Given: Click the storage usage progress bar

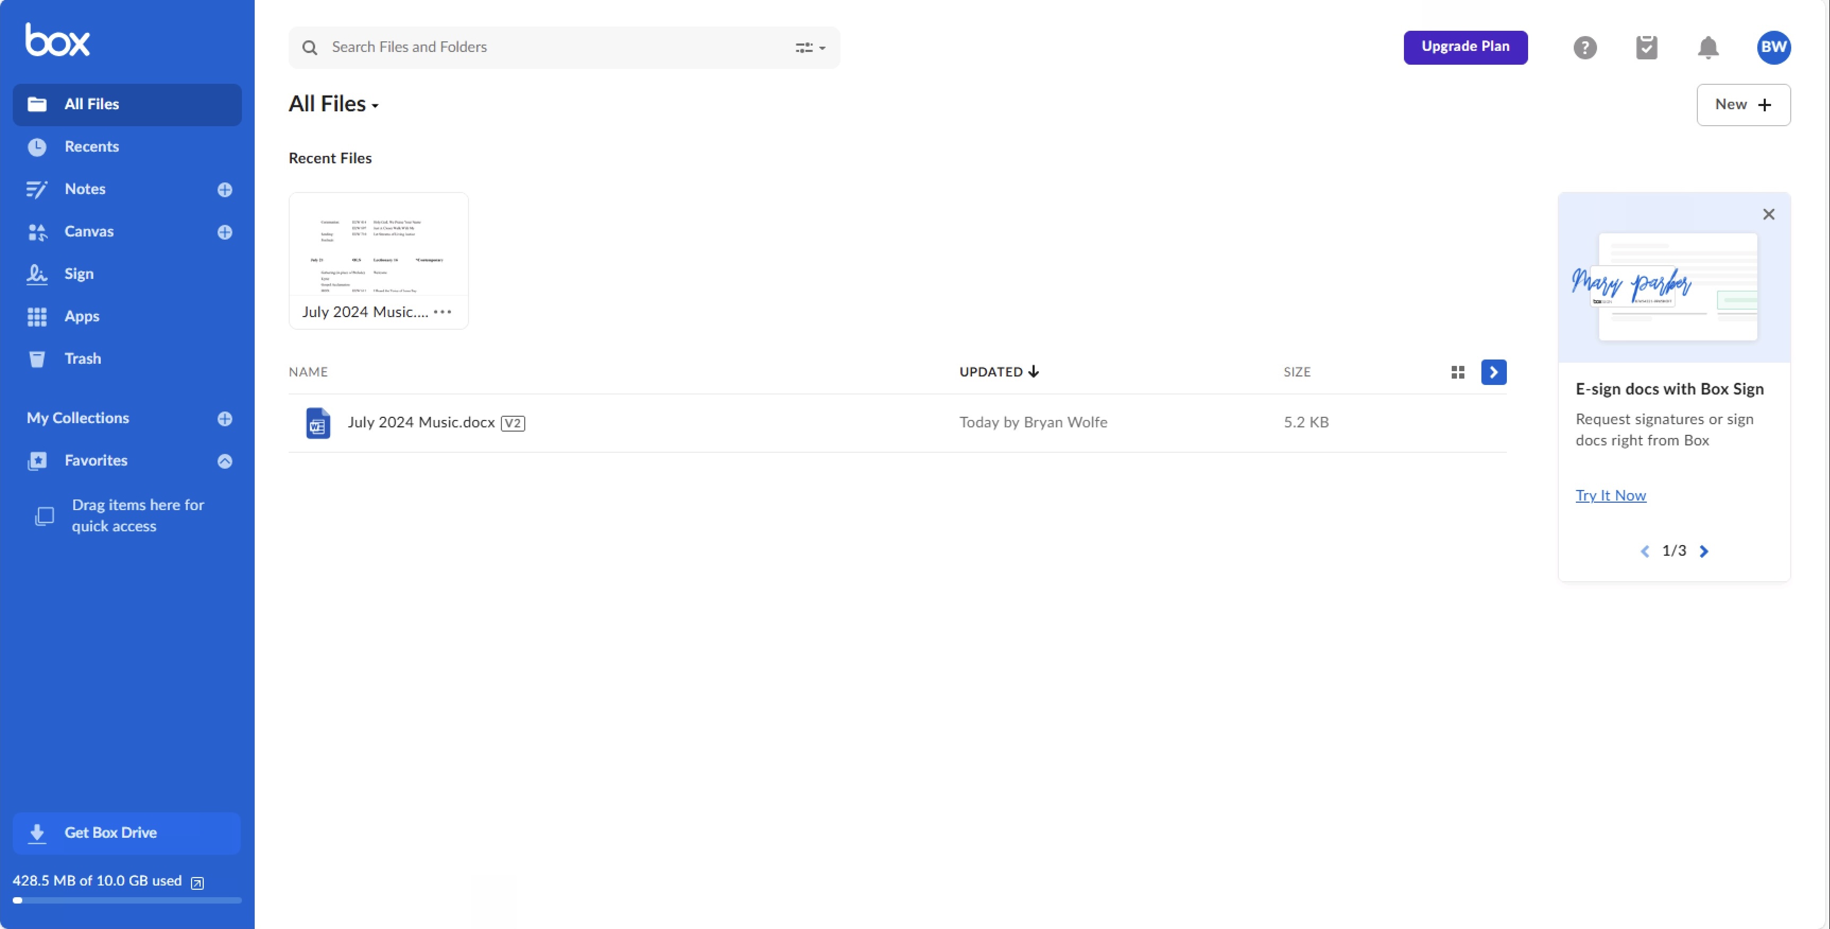Looking at the screenshot, I should (x=127, y=900).
